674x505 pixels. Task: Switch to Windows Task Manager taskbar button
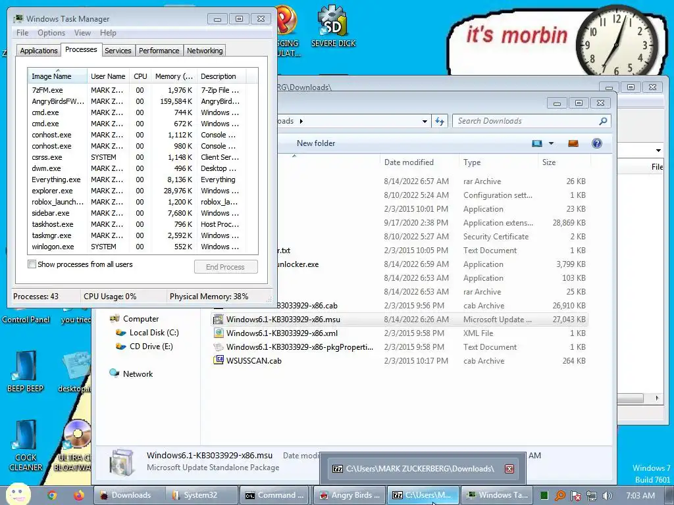497,495
